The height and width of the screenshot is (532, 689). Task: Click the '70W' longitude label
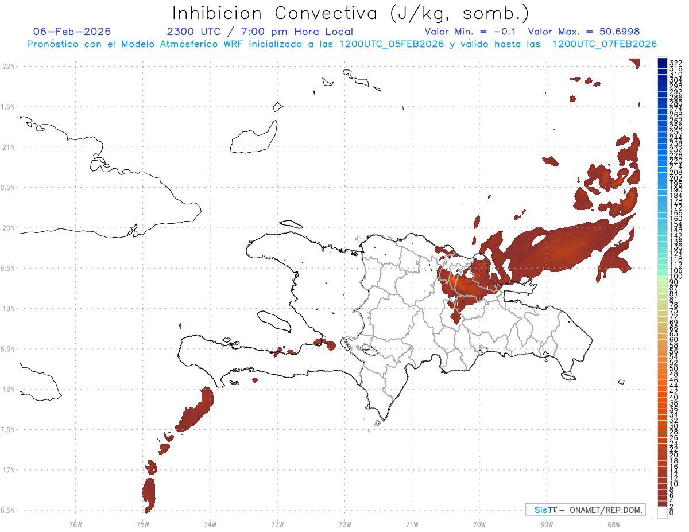click(x=479, y=524)
